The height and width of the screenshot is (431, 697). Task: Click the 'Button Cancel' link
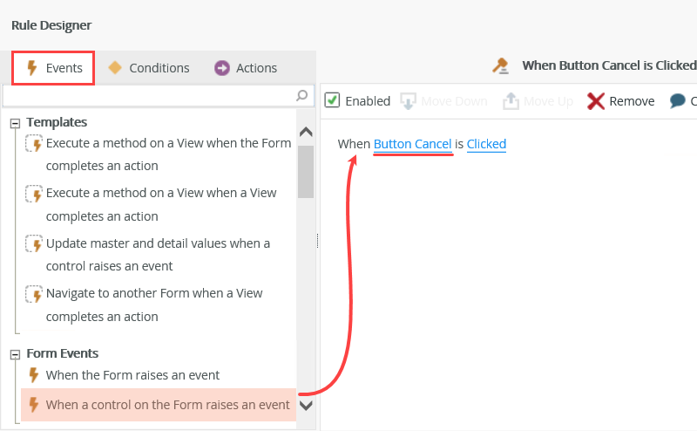[x=412, y=144]
